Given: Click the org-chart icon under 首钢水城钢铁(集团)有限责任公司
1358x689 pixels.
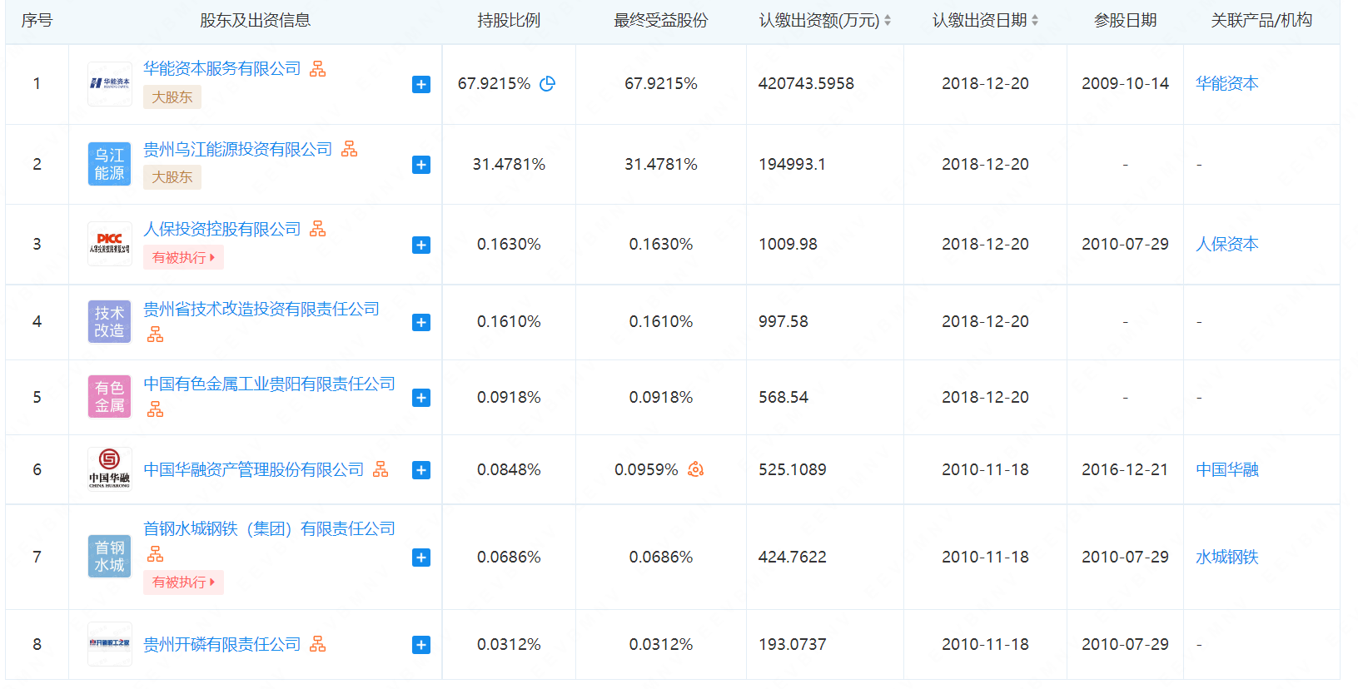Looking at the screenshot, I should [156, 554].
